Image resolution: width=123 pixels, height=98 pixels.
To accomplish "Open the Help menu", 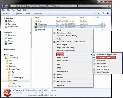I will click(25, 10).
